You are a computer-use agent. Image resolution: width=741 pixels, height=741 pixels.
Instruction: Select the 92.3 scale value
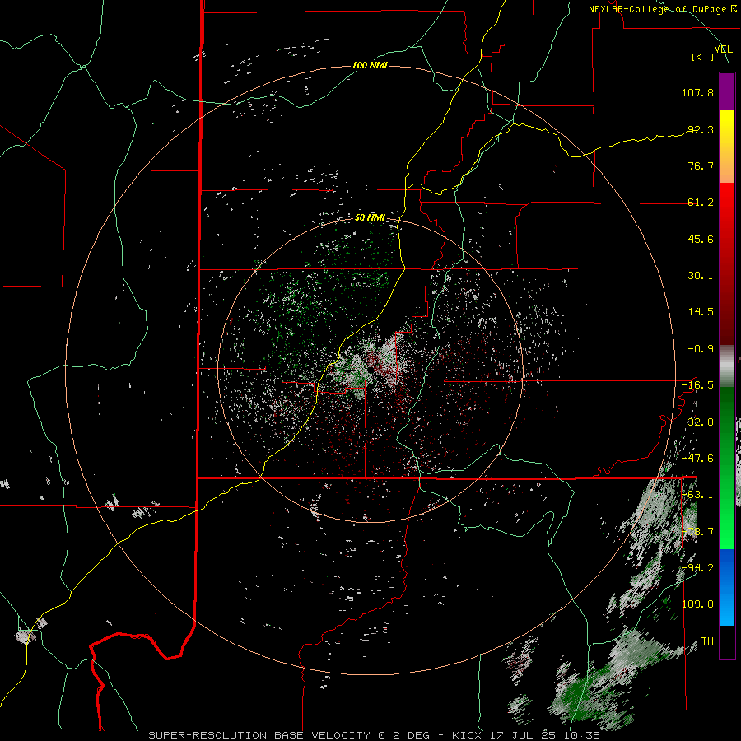(701, 129)
